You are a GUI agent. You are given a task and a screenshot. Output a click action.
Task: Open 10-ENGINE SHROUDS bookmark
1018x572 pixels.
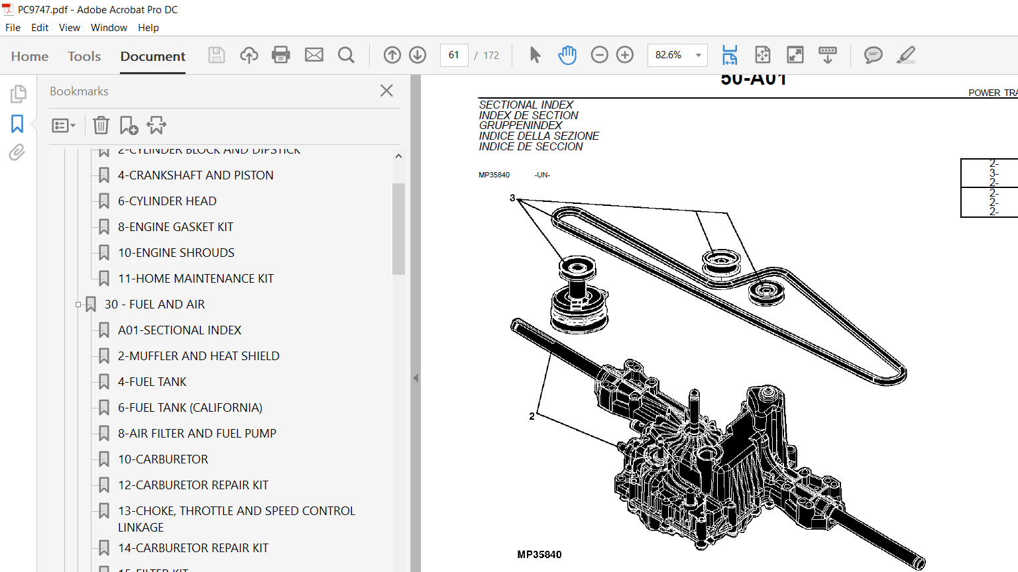coord(176,253)
